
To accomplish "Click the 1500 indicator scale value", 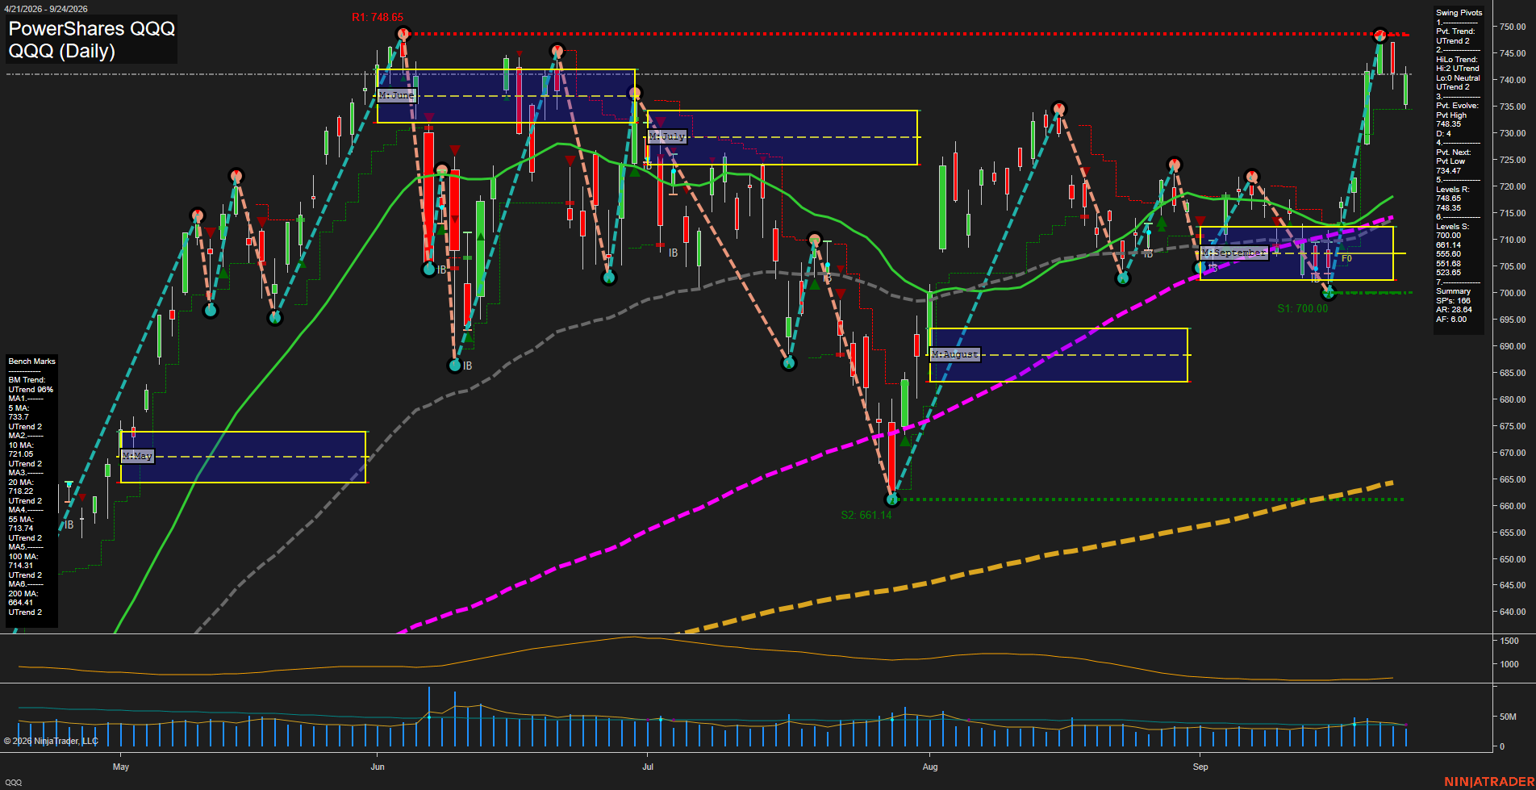I will point(1509,641).
